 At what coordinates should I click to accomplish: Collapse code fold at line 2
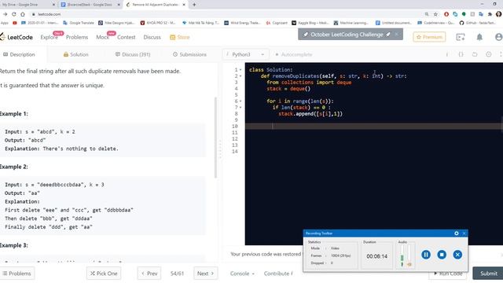pos(240,76)
